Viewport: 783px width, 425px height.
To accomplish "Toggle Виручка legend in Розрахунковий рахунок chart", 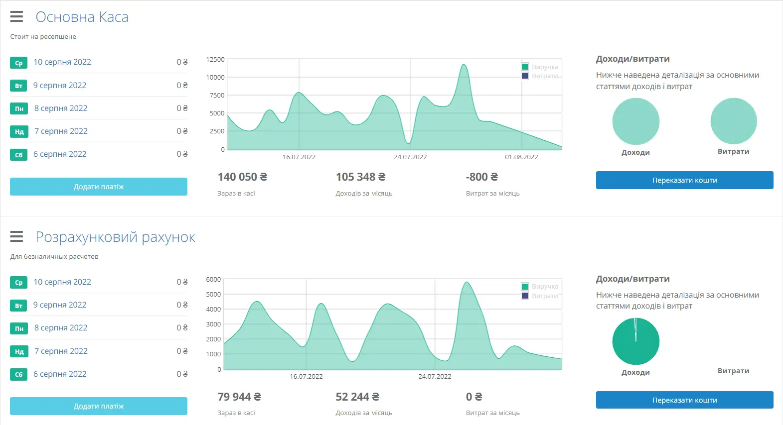I will click(540, 287).
